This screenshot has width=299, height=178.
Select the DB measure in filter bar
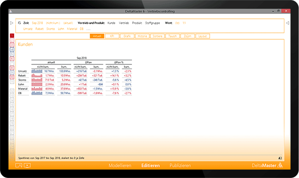point(82,29)
